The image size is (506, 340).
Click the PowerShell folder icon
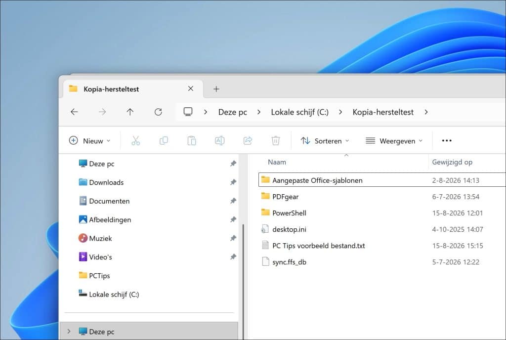tap(265, 212)
